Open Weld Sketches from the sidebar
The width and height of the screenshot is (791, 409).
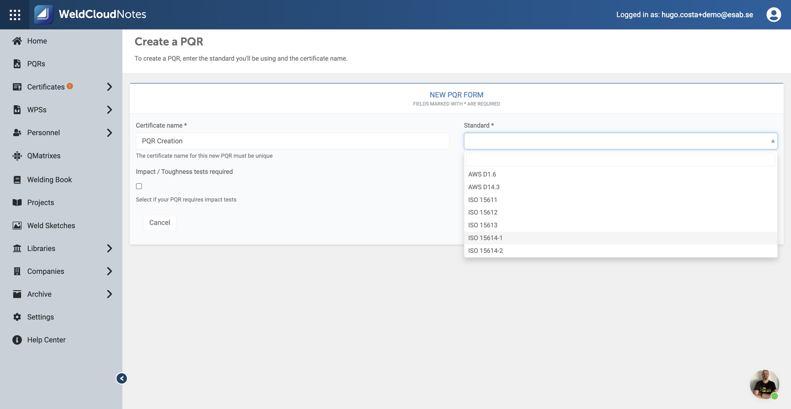pyautogui.click(x=51, y=225)
